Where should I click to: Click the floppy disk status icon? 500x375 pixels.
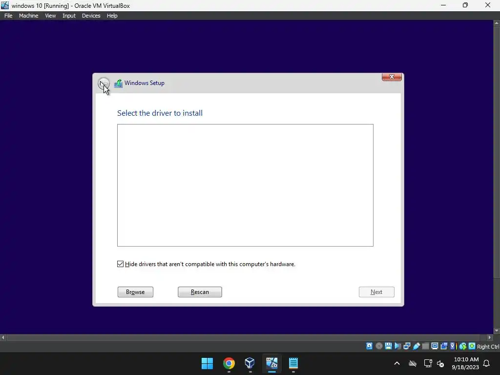point(388,346)
